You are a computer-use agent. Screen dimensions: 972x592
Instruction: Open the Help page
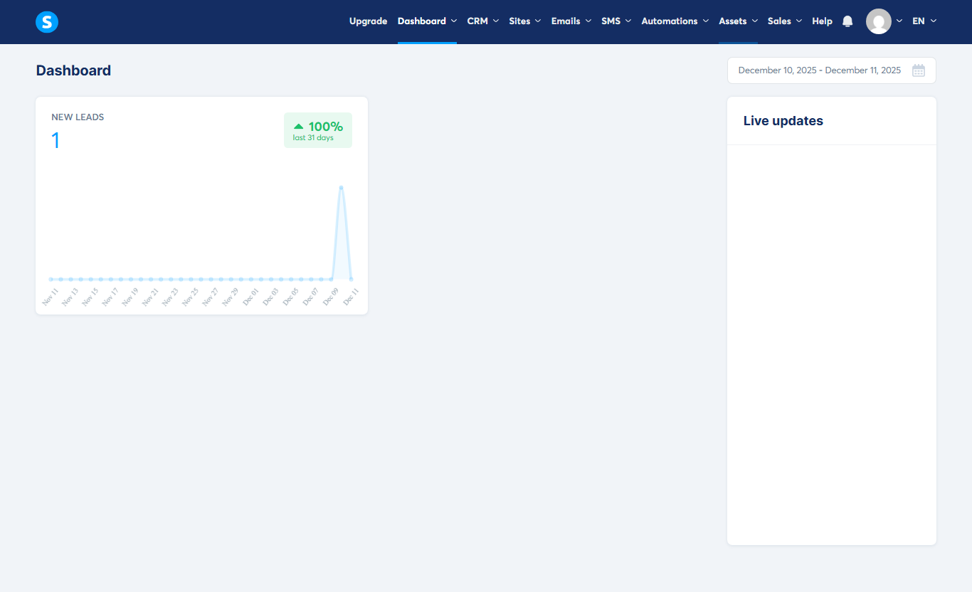click(822, 21)
